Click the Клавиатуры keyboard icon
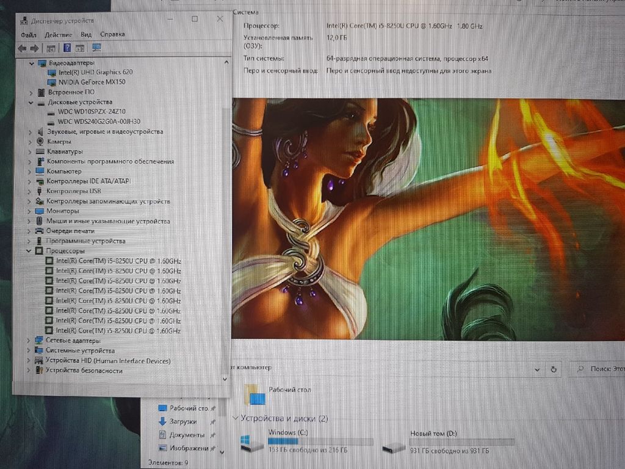The image size is (625, 469). click(x=40, y=151)
